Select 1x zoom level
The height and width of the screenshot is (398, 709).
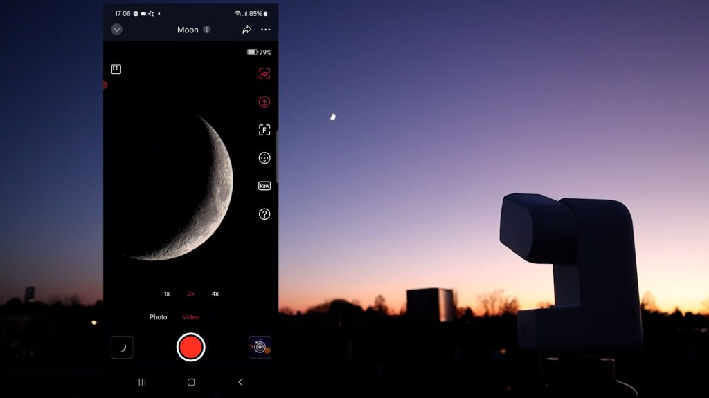pyautogui.click(x=167, y=294)
